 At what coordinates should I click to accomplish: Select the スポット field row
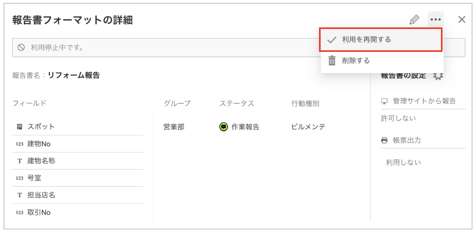tap(78, 126)
